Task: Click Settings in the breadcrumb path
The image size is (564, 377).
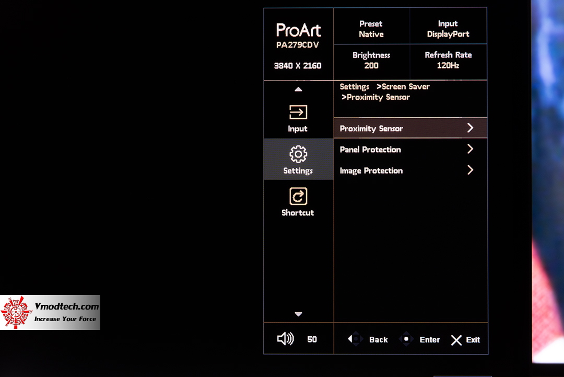Action: (354, 87)
